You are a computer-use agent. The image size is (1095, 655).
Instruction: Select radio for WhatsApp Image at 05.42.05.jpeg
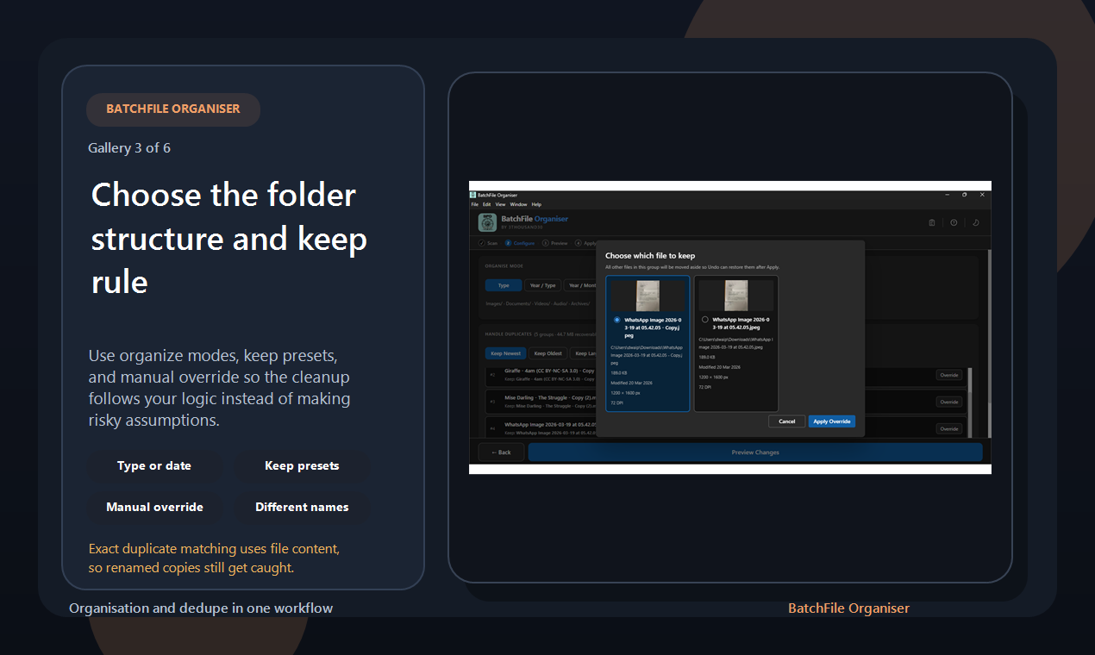pyautogui.click(x=705, y=320)
